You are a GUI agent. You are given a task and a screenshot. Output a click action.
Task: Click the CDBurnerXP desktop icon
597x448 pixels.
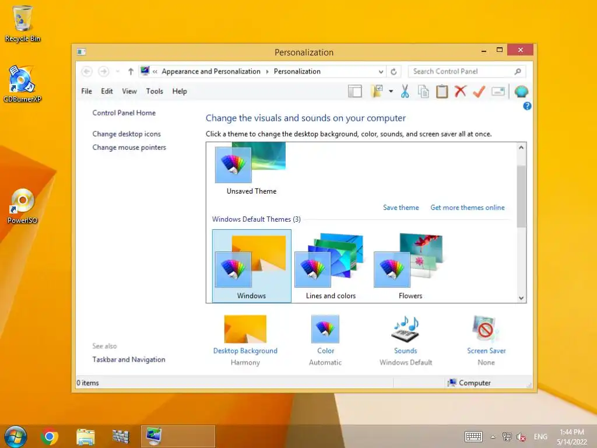[22, 84]
